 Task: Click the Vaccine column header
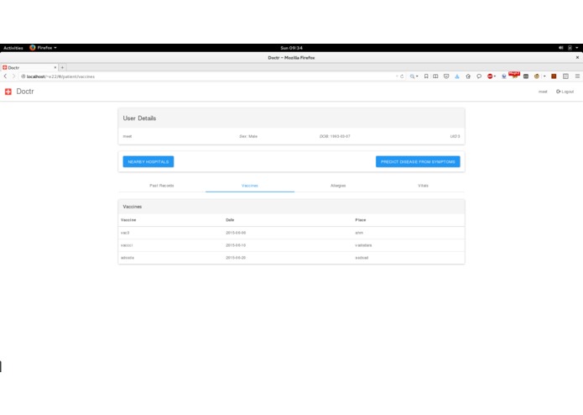[128, 220]
